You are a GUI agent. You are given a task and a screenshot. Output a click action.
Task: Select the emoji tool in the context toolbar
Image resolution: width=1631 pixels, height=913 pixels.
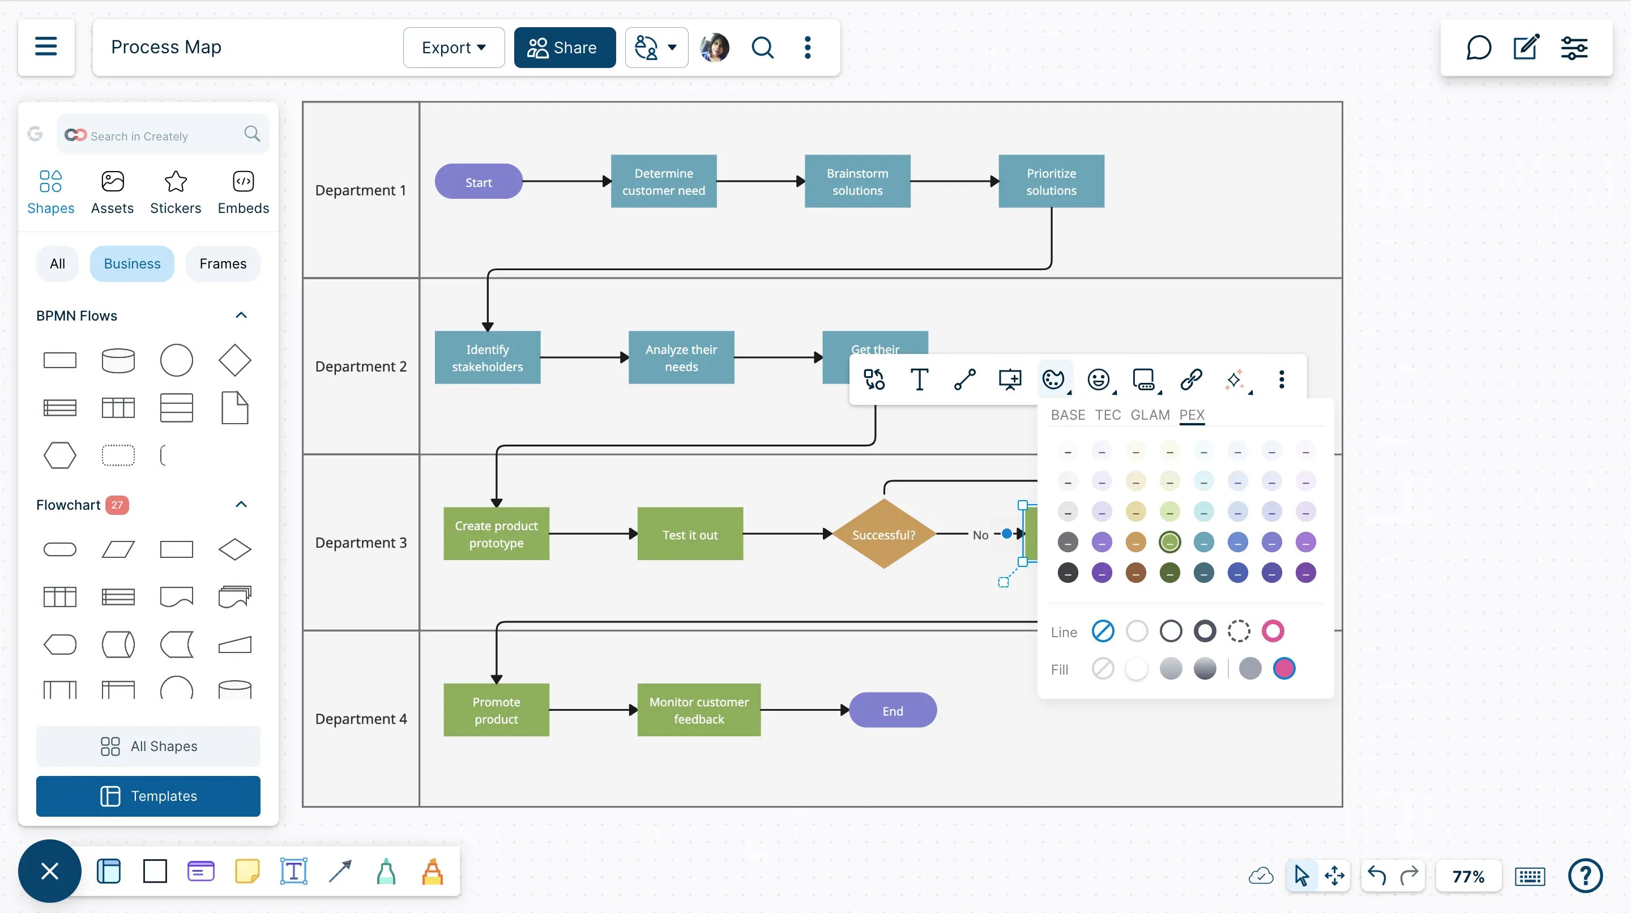(x=1099, y=379)
